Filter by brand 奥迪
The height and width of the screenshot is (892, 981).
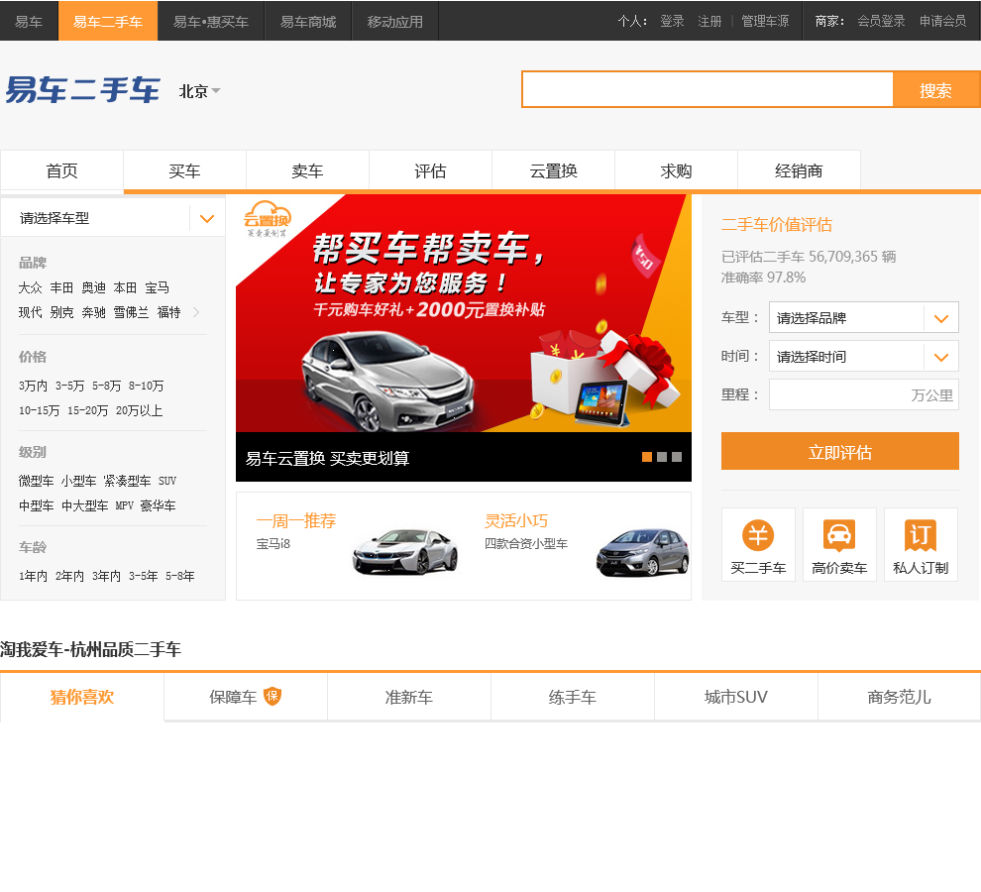click(x=93, y=287)
